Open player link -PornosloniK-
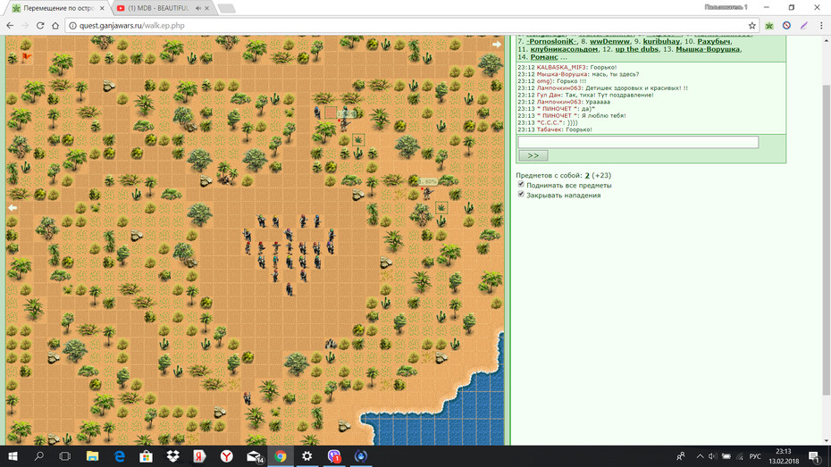Image resolution: width=831 pixels, height=467 pixels. pos(551,41)
